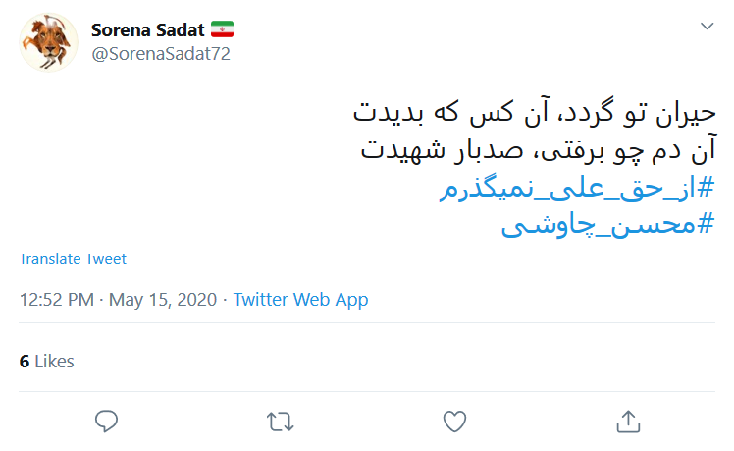
Task: Click the Iran flag emoji beside the name
Action: [x=223, y=29]
